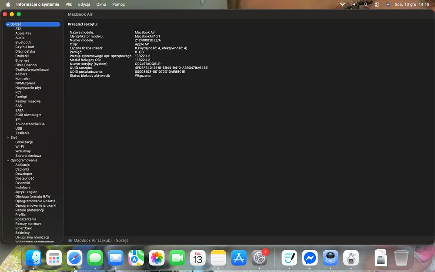Image resolution: width=435 pixels, height=272 pixels.
Task: Click the serial number value C02J67ADQ6LR
Action: pyautogui.click(x=147, y=64)
